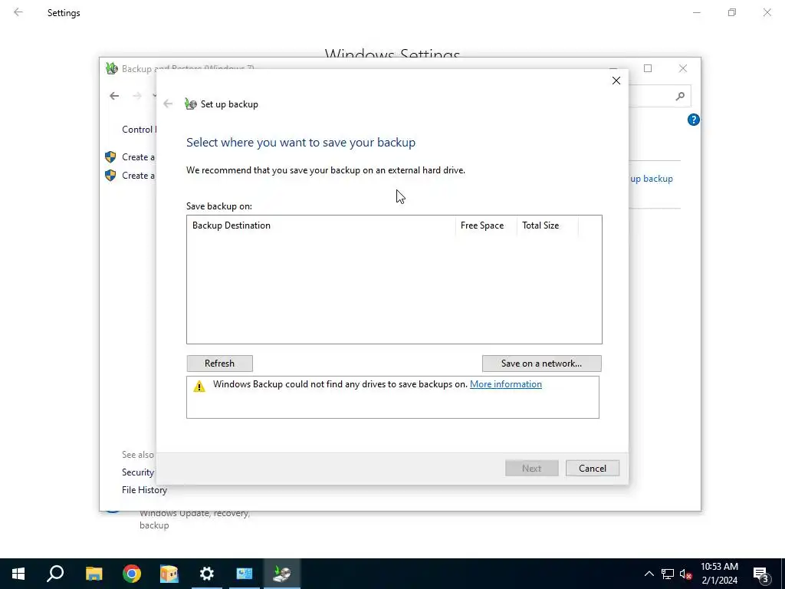785x589 pixels.
Task: Switch to Backup and Restore taskbar icon
Action: point(282,574)
